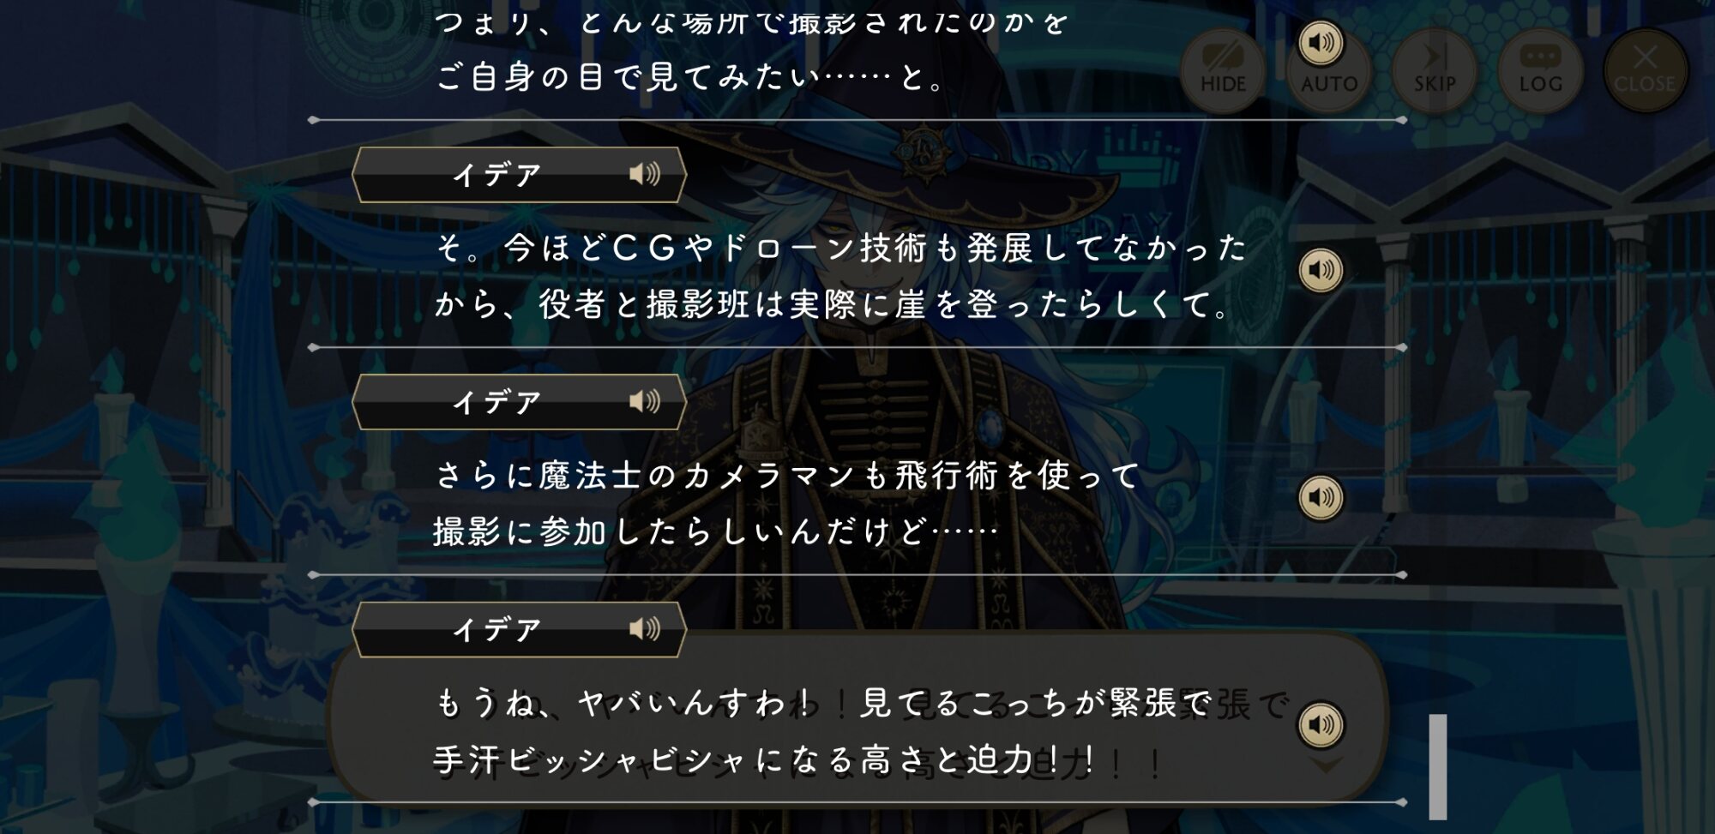
Task: Select the first イデア name plate
Action: [519, 175]
